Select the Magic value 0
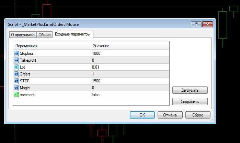This screenshot has width=240, height=143. coord(93,88)
